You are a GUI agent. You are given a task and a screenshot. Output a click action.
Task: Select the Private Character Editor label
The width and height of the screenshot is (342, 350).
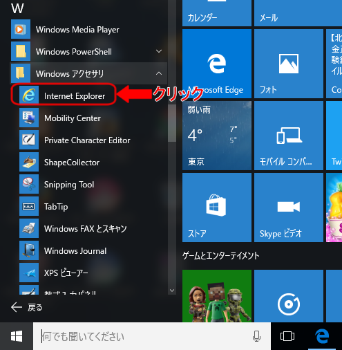click(87, 140)
